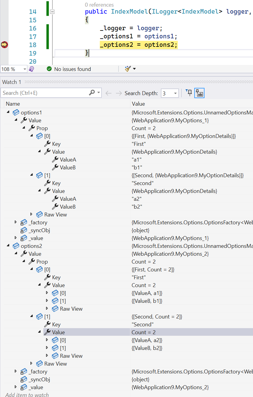Toggle pinned property values display in Watch 1
This screenshot has width=253, height=397.
tap(199, 93)
